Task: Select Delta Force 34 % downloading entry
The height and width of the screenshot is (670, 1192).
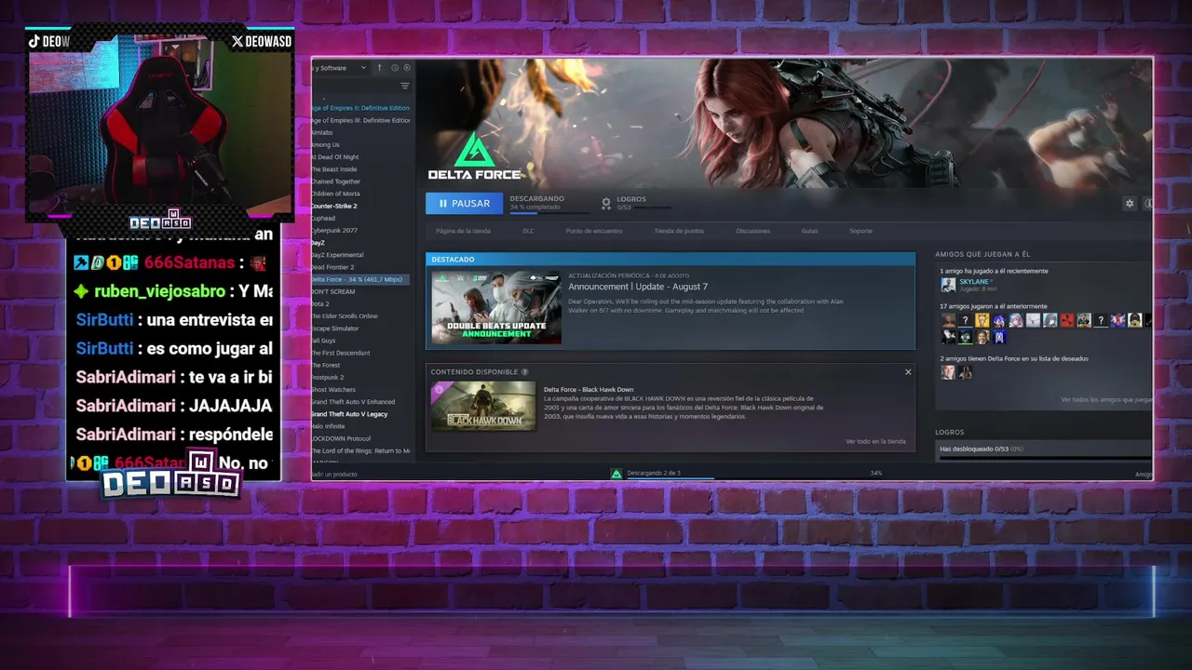Action: 360,279
